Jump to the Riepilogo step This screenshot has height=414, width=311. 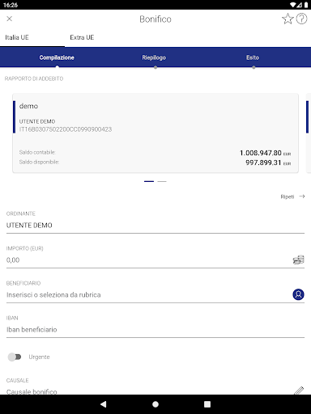point(154,57)
